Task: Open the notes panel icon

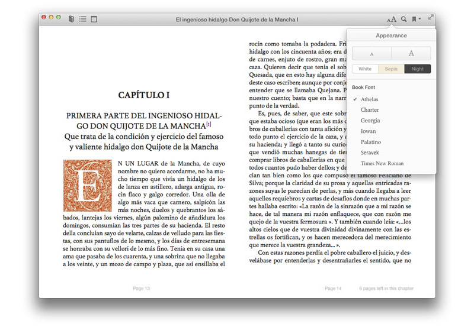Action: pos(94,19)
